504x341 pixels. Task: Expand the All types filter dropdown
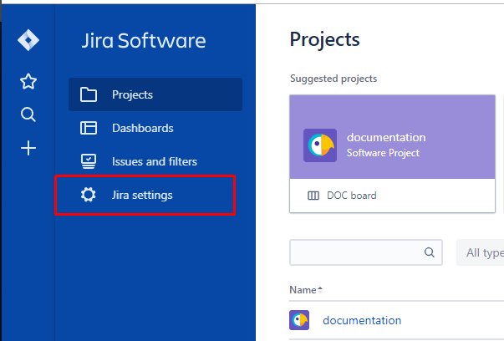point(483,252)
